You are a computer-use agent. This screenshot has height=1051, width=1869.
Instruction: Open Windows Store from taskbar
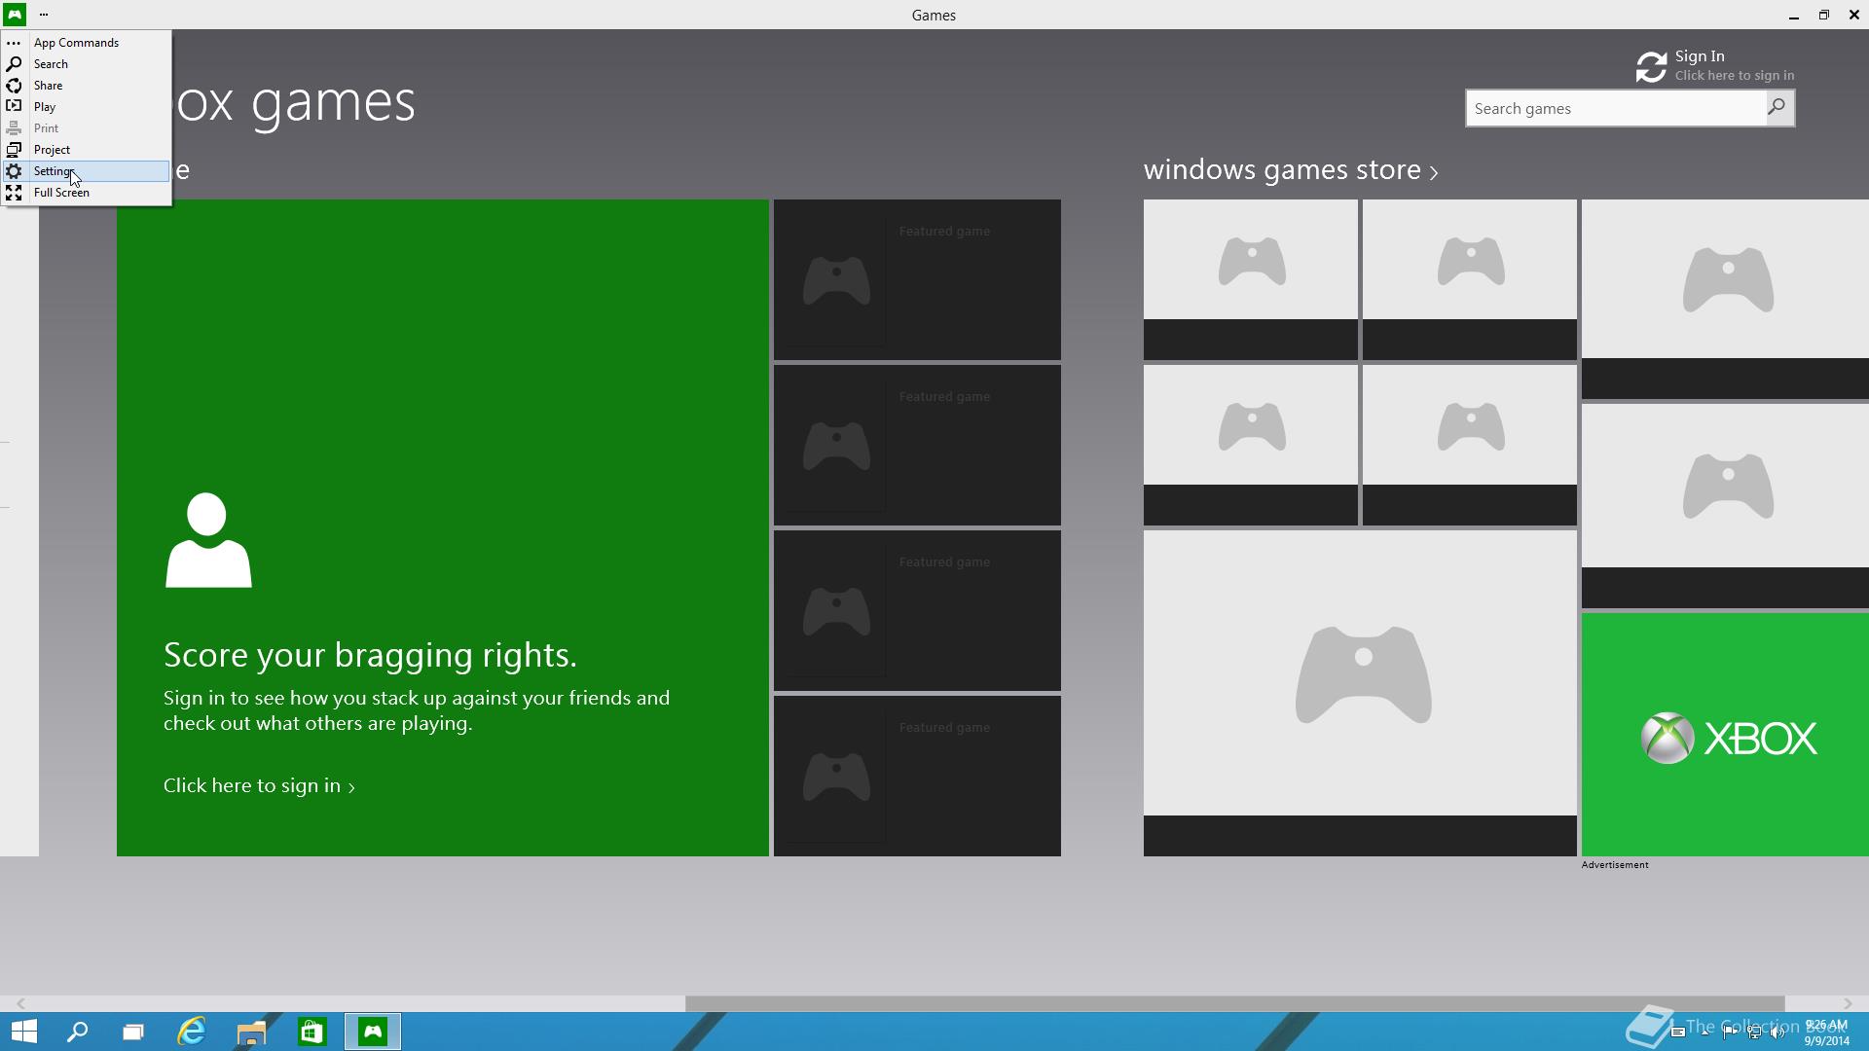311,1032
